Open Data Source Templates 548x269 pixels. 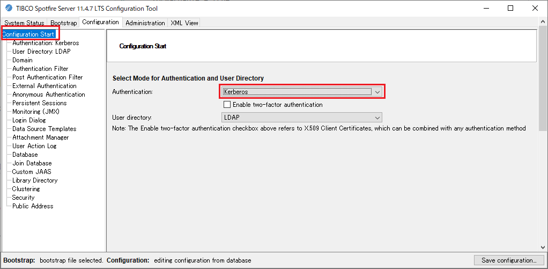point(45,129)
